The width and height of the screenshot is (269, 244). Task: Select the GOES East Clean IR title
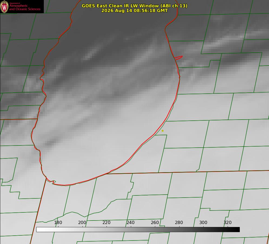click(134, 6)
